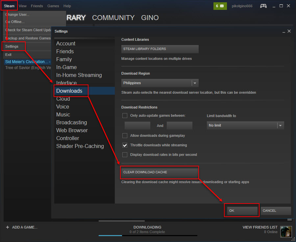Open the GINO profile navigation tab
The height and width of the screenshot is (242, 296).
pyautogui.click(x=150, y=18)
